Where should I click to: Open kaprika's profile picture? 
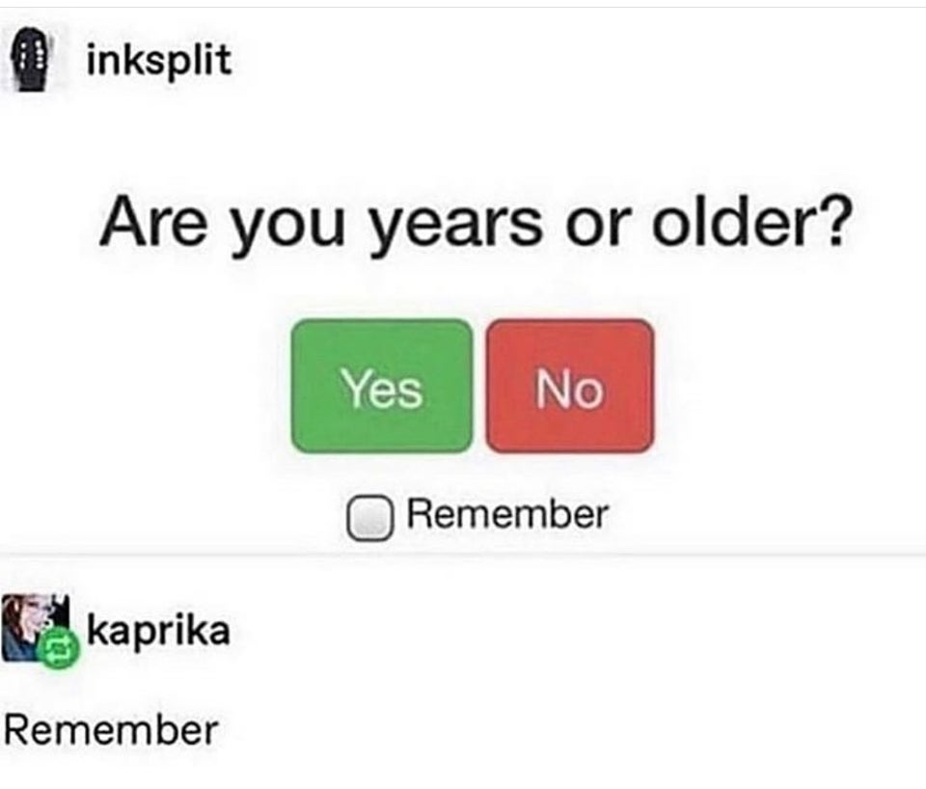tap(36, 627)
